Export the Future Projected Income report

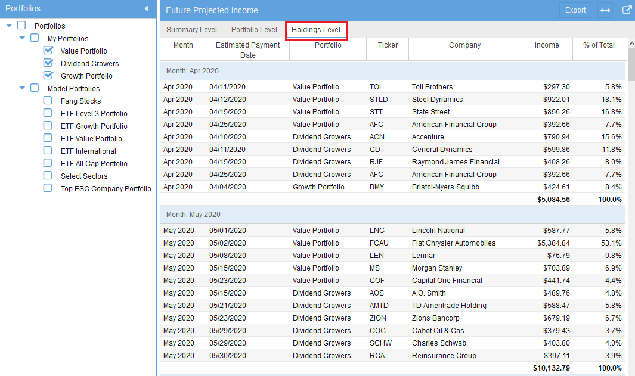[575, 10]
